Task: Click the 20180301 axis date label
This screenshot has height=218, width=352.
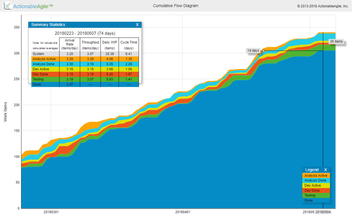Action: tap(51, 212)
